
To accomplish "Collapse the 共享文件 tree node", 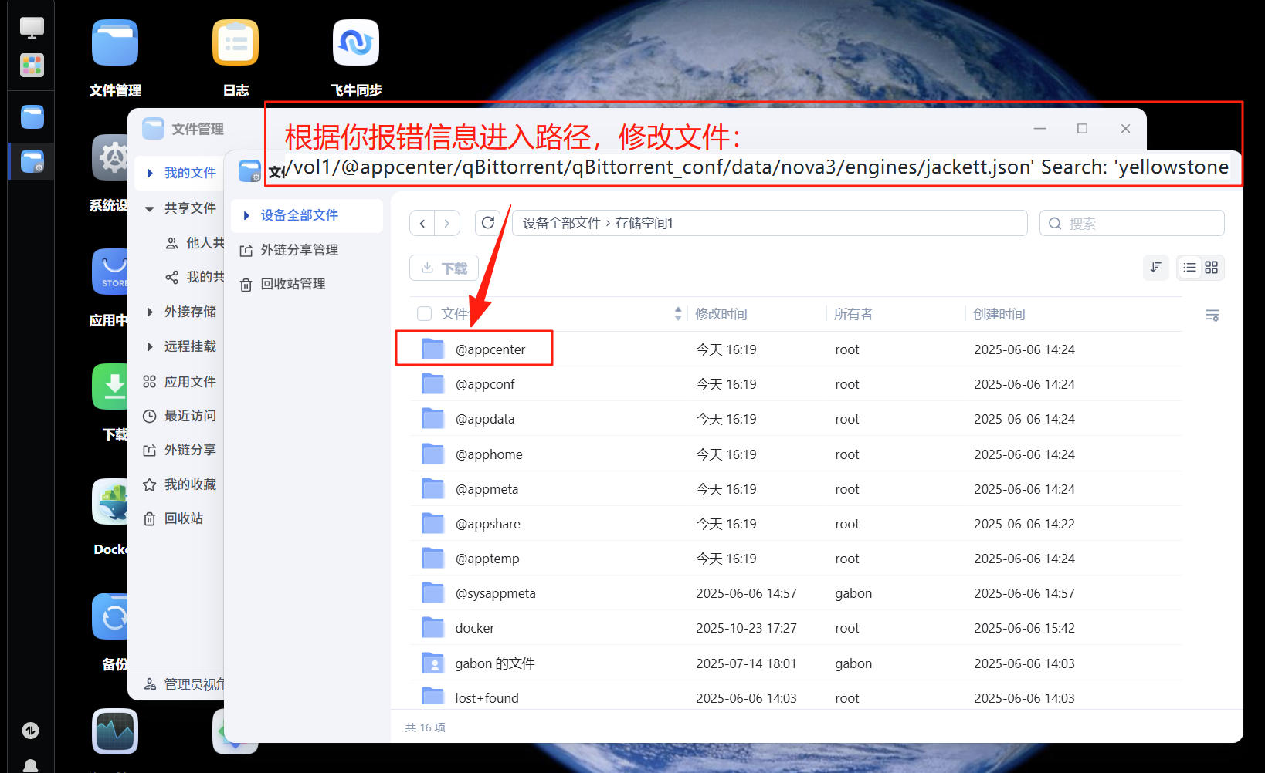I will pyautogui.click(x=150, y=208).
